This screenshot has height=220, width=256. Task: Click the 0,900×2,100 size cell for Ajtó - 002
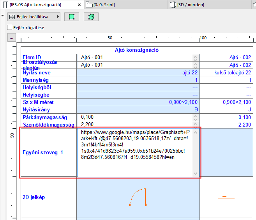tap(226, 102)
